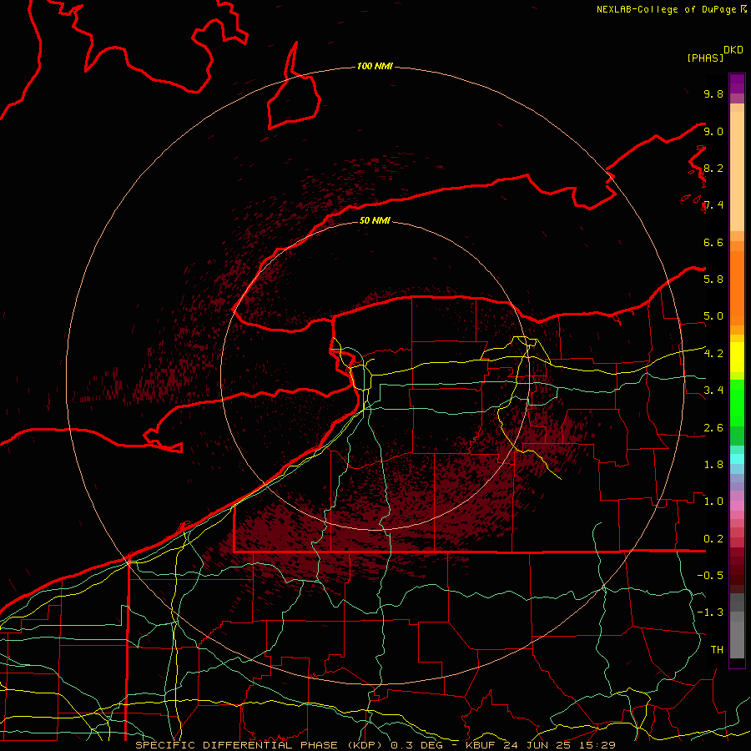
Task: Click the 100 NMI range ring label
Action: 375,66
